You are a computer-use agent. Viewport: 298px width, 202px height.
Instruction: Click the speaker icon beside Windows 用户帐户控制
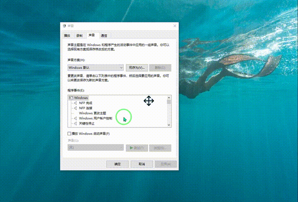pos(76,118)
